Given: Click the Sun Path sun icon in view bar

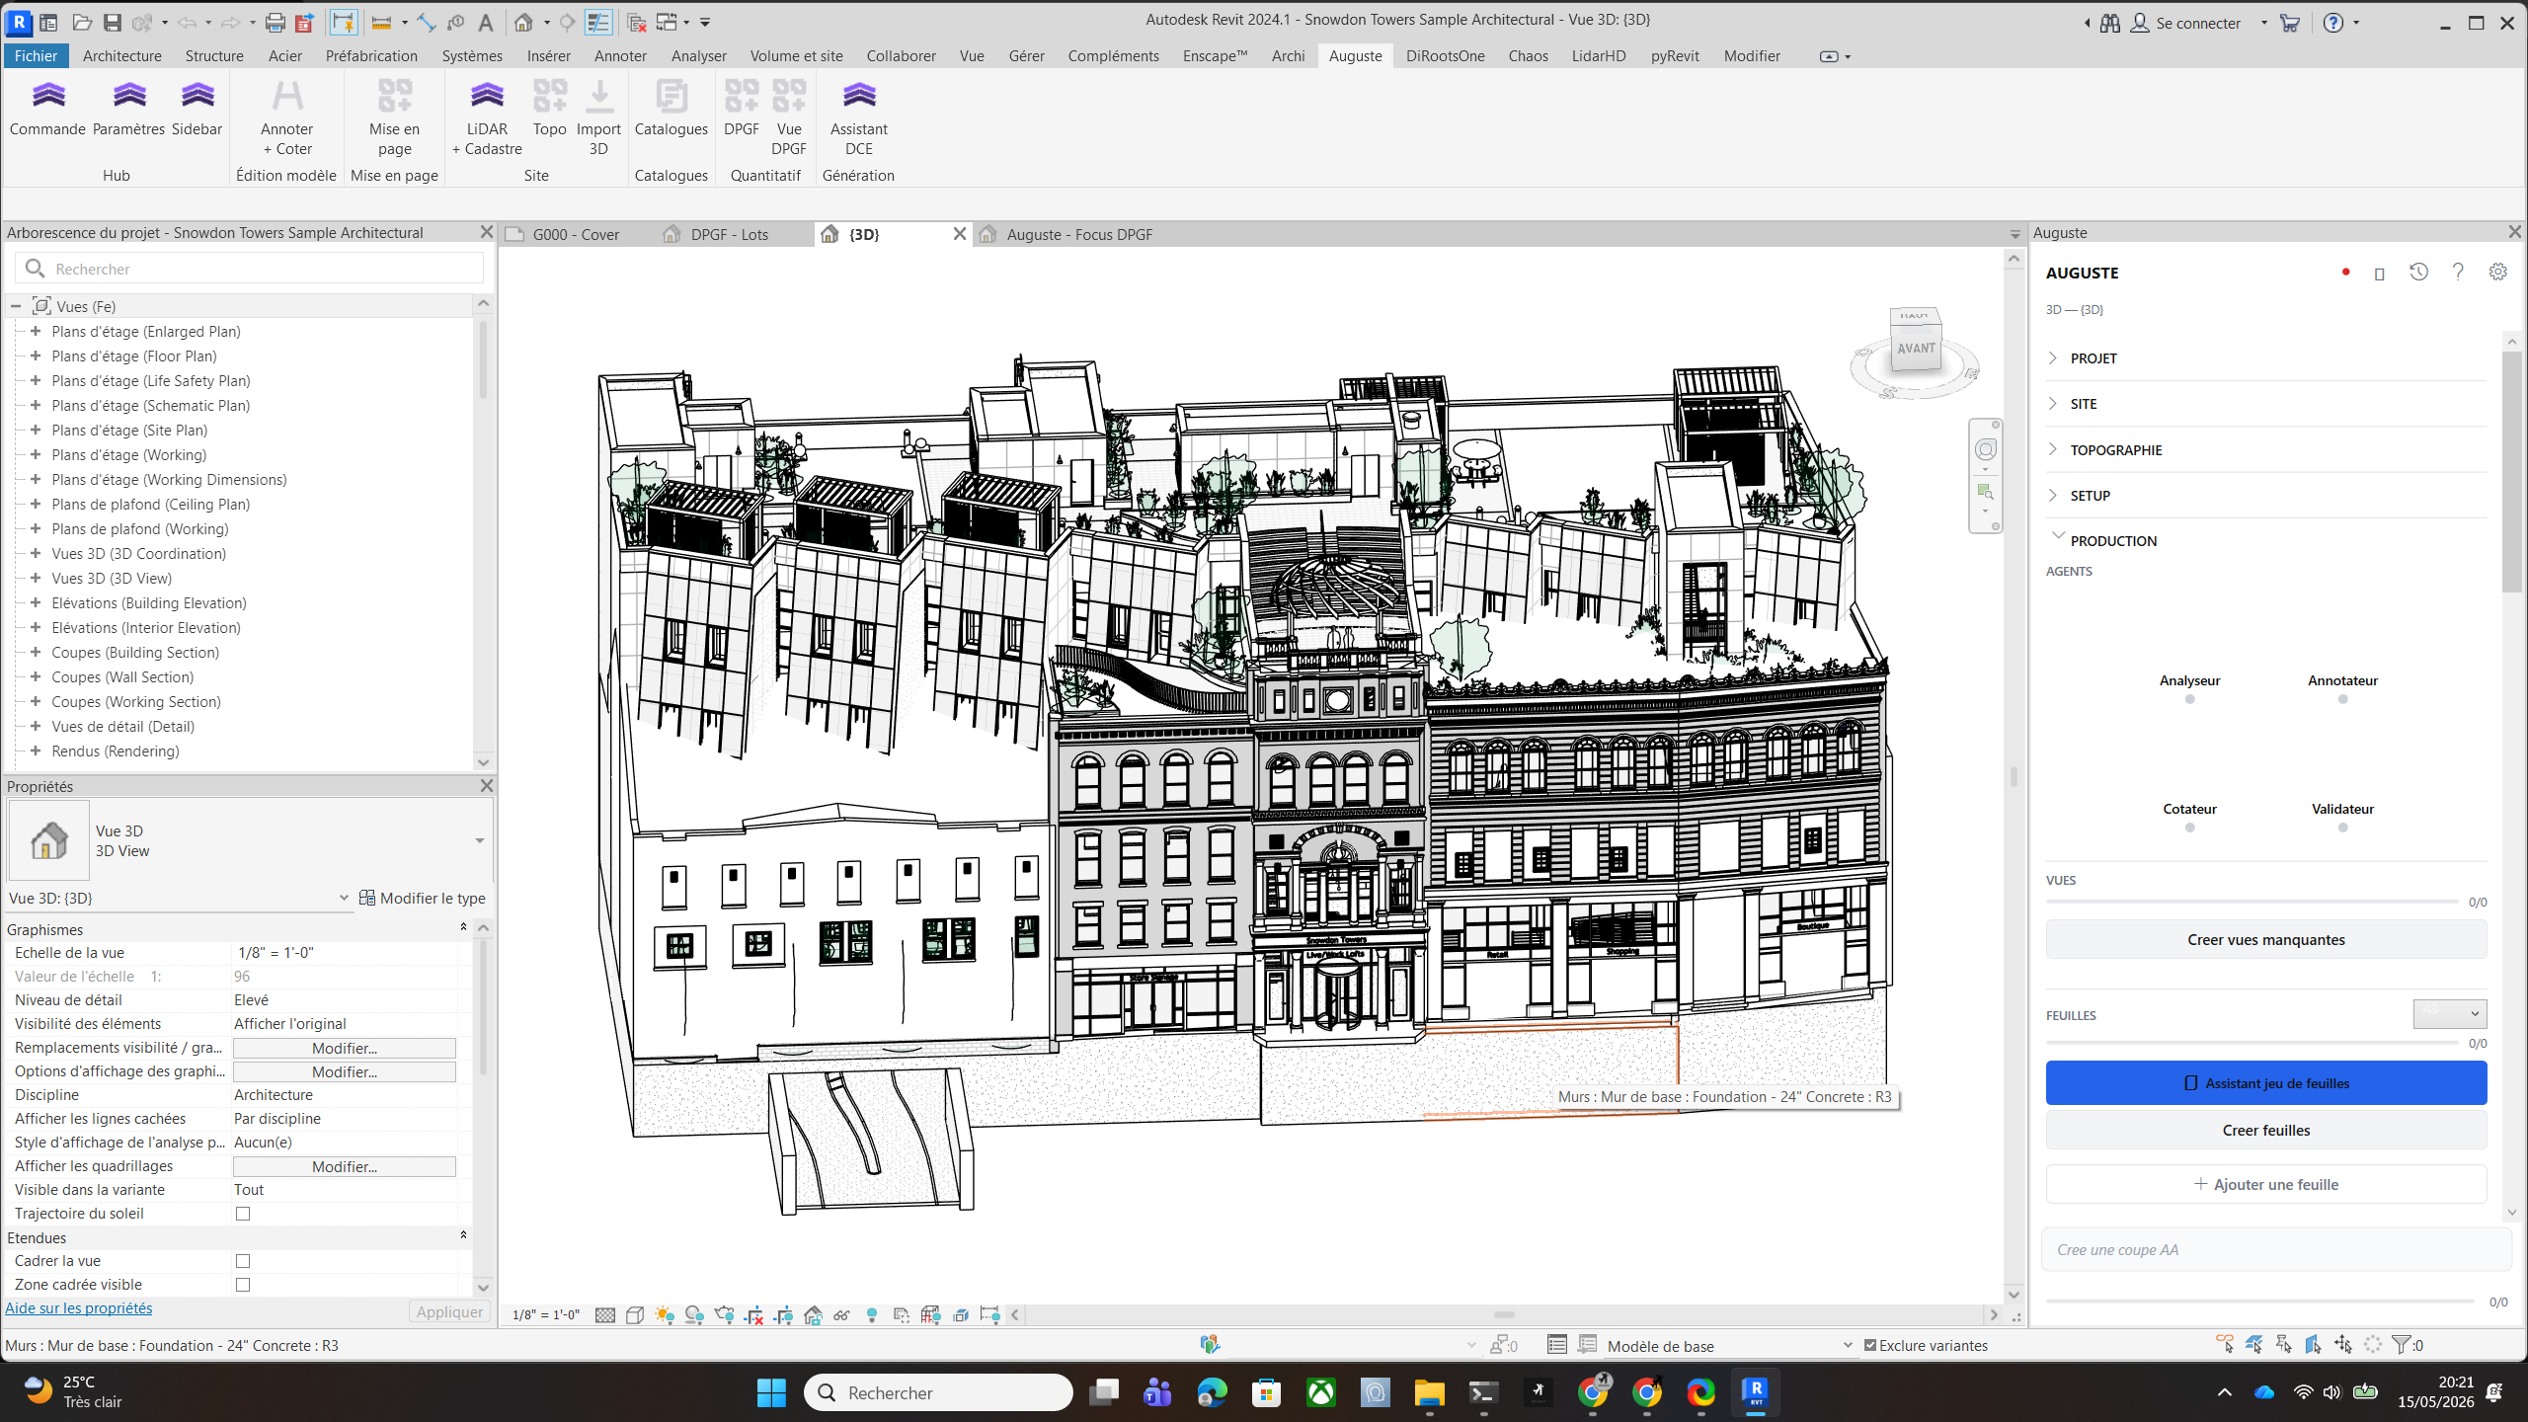Looking at the screenshot, I should [665, 1315].
